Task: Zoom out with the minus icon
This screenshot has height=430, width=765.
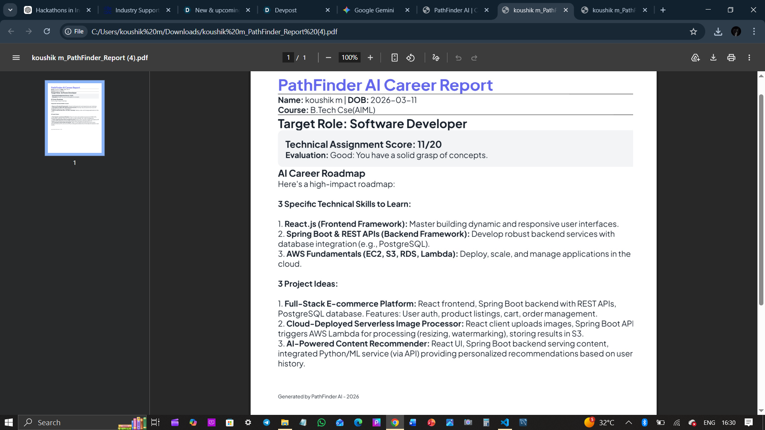Action: click(x=328, y=58)
